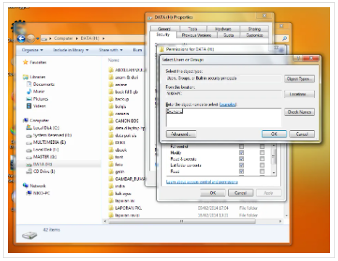Select MASTER (G:) drive
The height and width of the screenshot is (261, 338).
point(41,157)
